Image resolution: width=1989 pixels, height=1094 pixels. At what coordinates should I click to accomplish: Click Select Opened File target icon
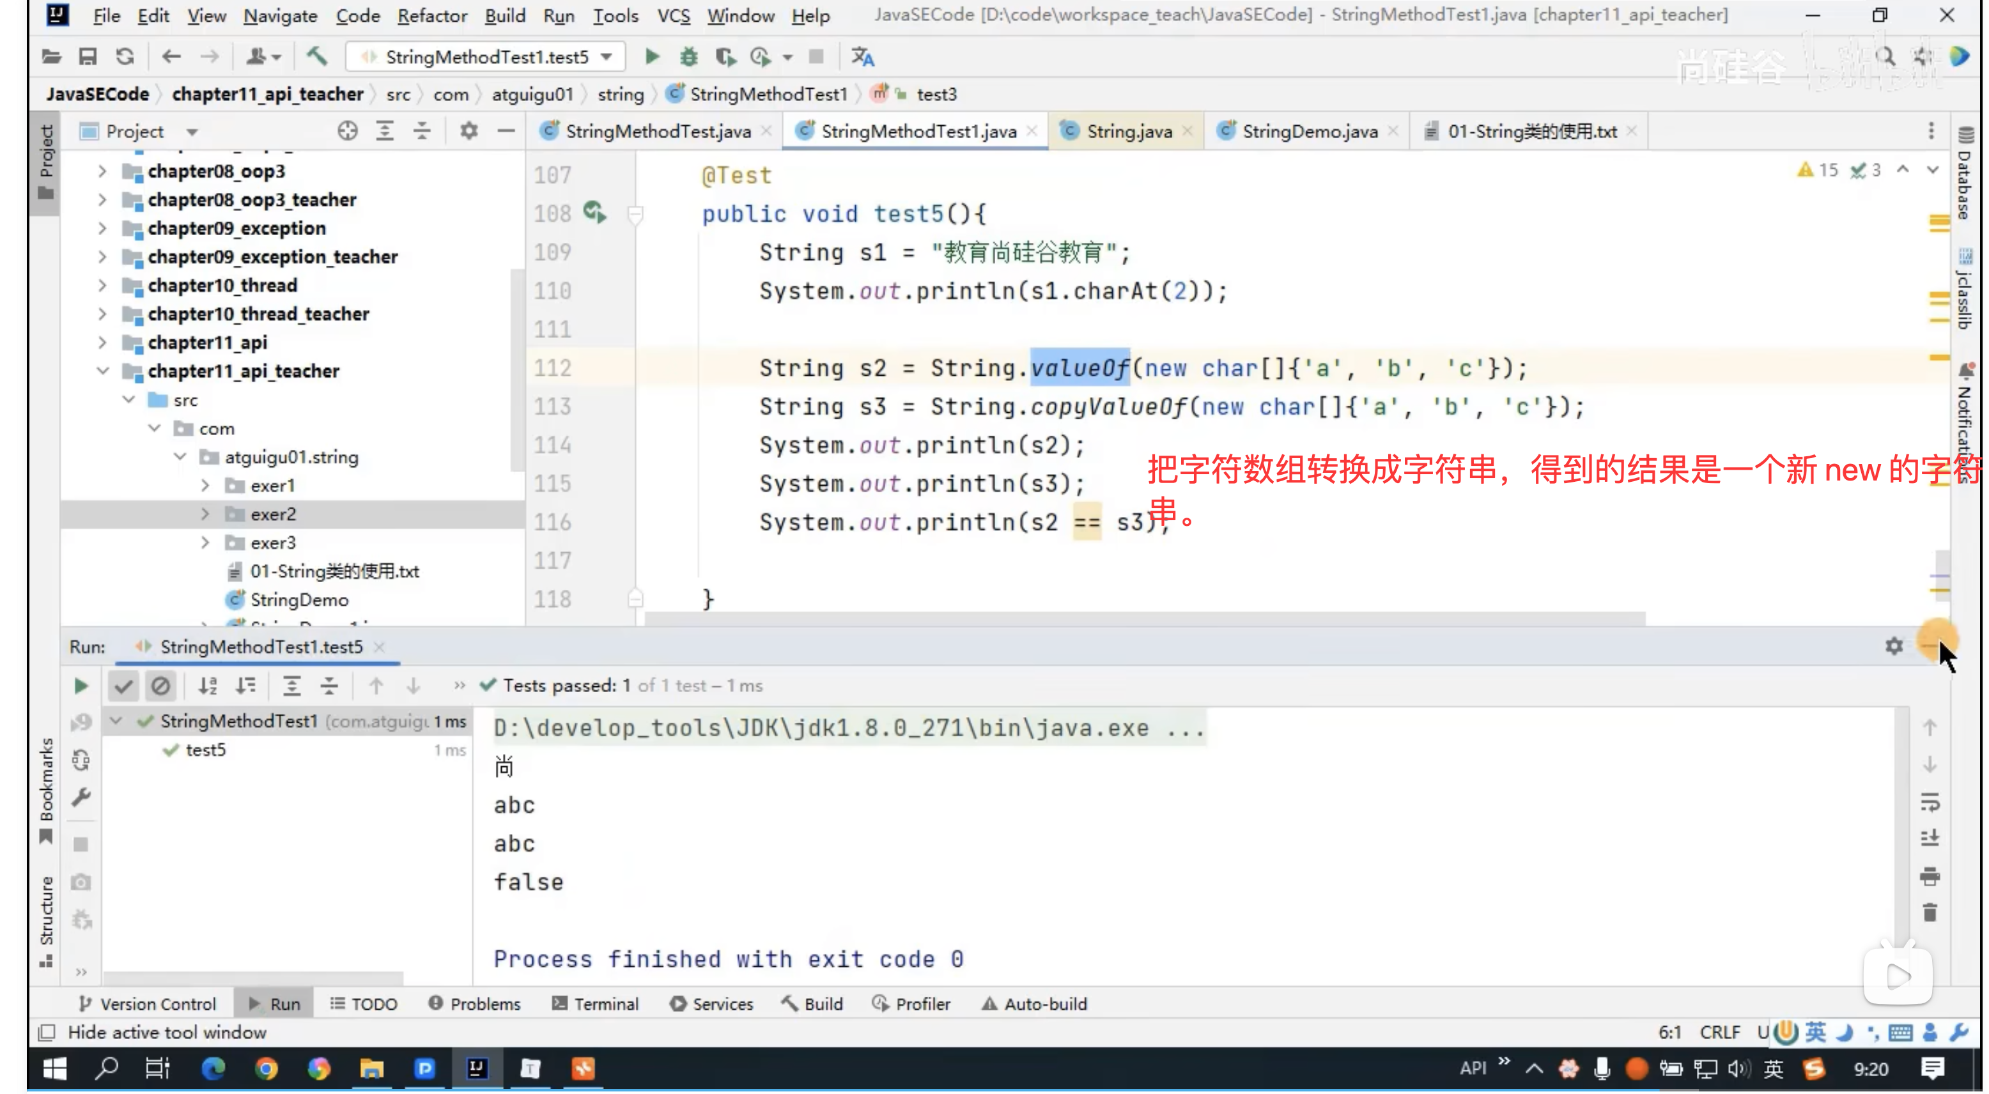[348, 131]
